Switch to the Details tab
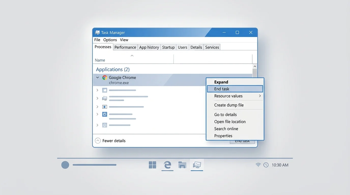 pyautogui.click(x=196, y=47)
